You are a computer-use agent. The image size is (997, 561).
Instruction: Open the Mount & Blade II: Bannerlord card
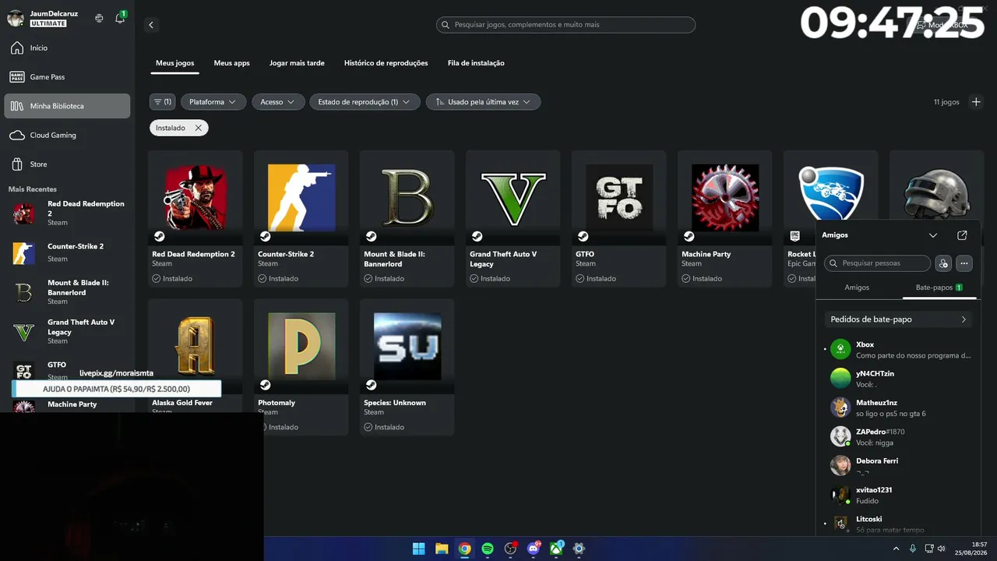pyautogui.click(x=407, y=218)
